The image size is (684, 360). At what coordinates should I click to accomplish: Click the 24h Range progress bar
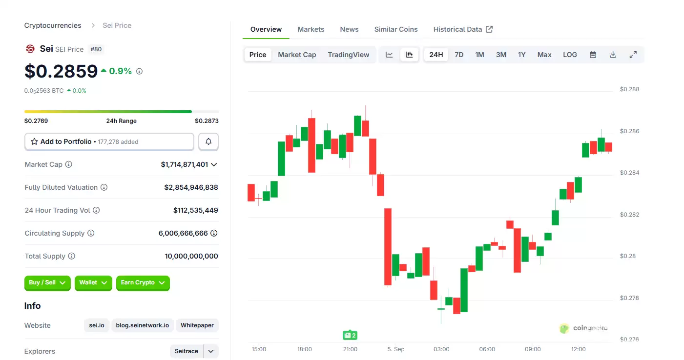point(121,112)
